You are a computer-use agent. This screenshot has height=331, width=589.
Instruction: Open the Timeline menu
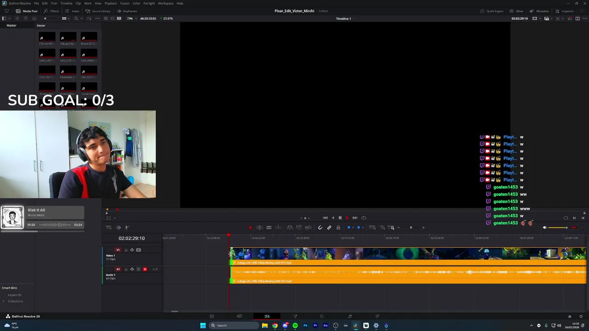pyautogui.click(x=66, y=3)
